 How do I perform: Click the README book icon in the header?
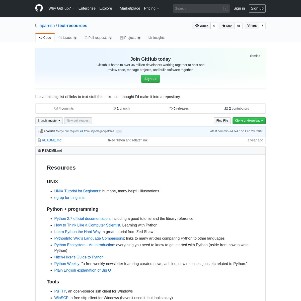(39, 150)
